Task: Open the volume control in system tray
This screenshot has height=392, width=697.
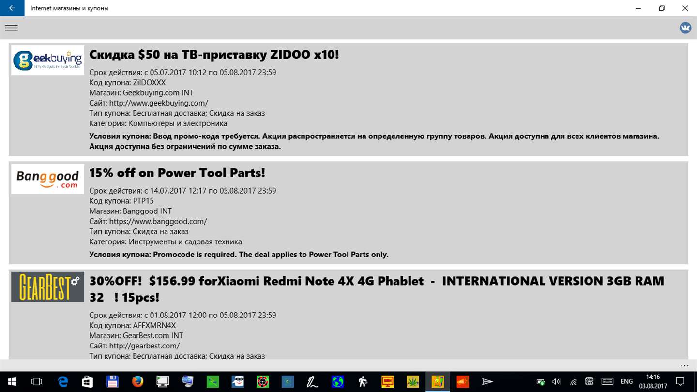Action: tap(556, 382)
